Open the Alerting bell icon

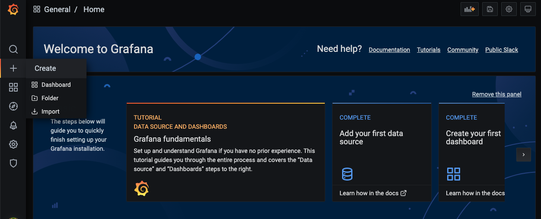click(13, 125)
